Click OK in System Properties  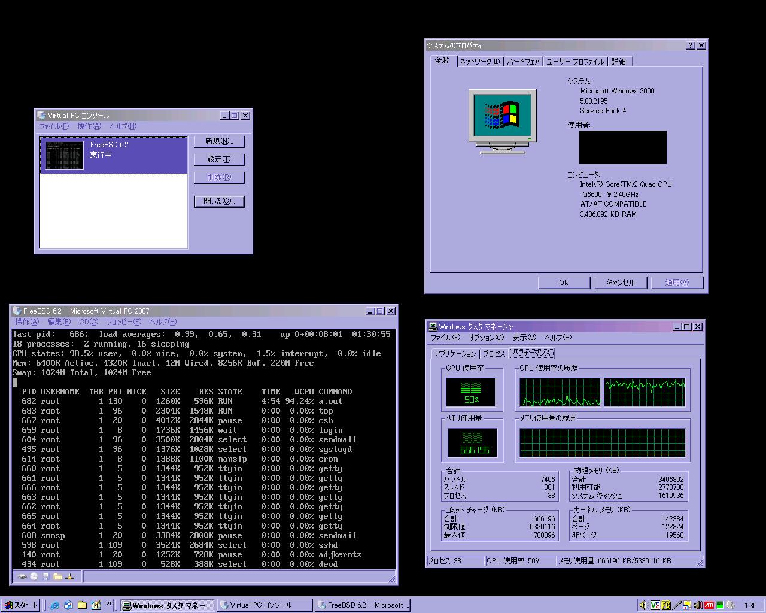(x=564, y=283)
